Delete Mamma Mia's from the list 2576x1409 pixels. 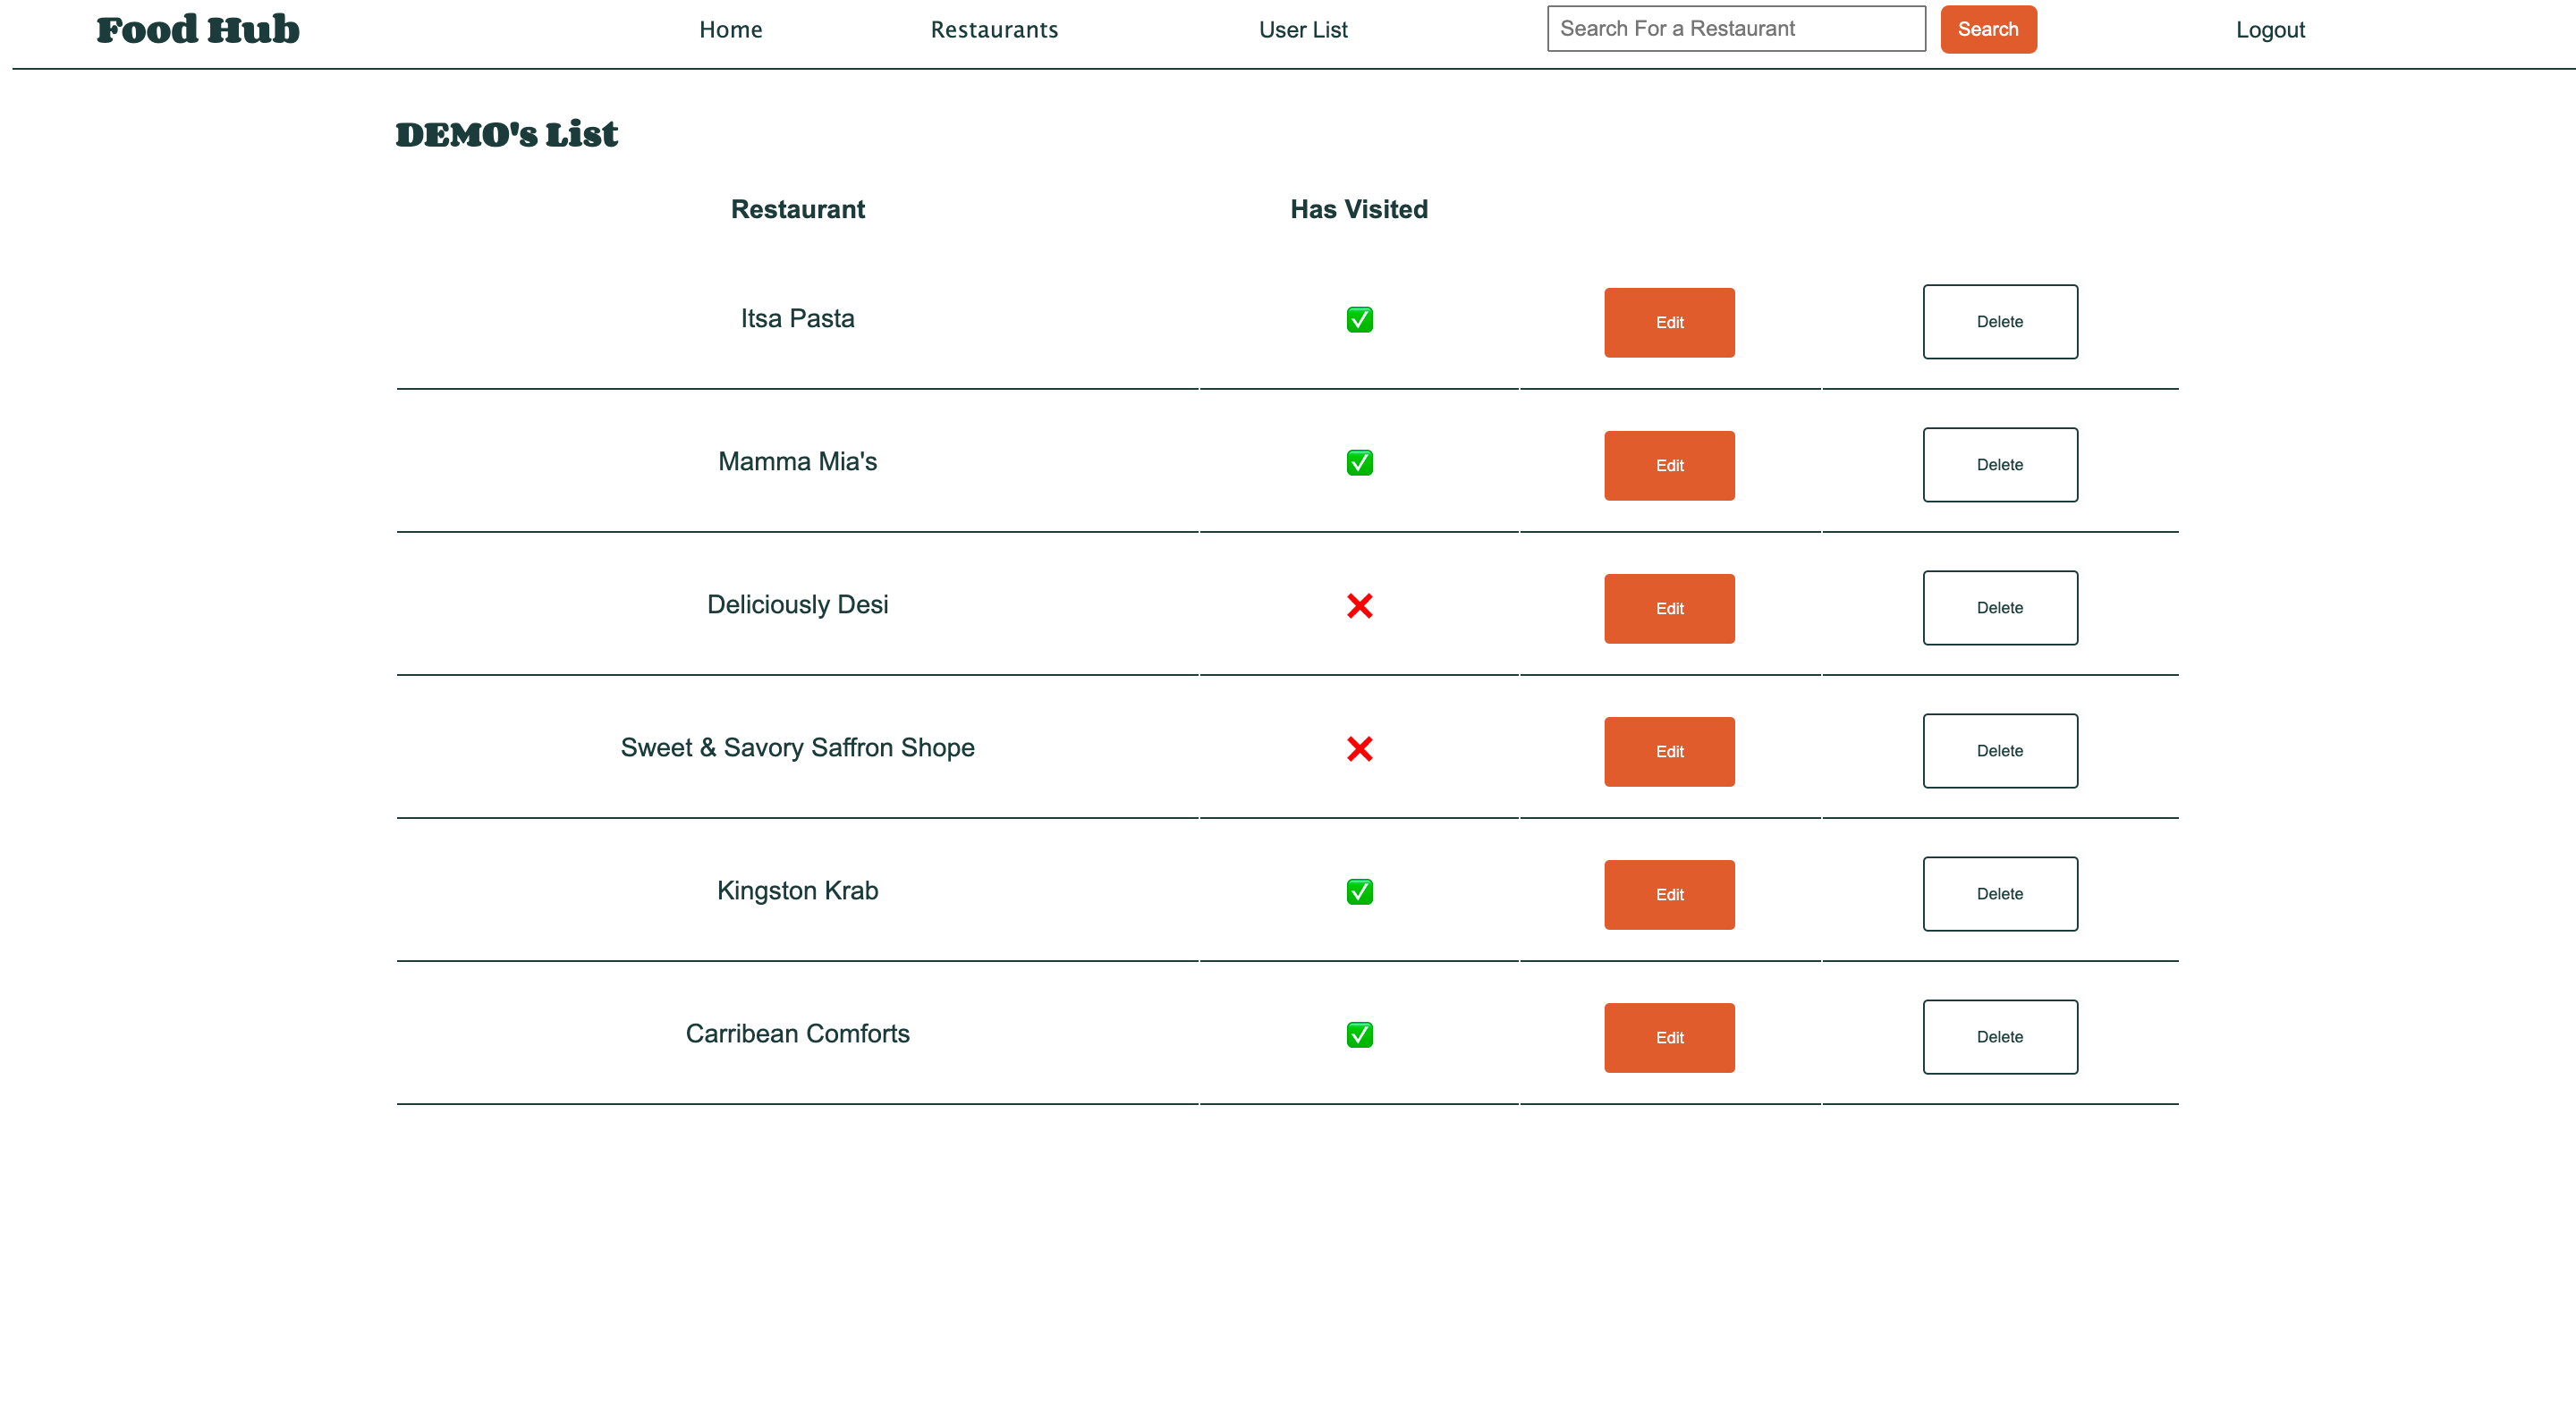tap(2000, 465)
